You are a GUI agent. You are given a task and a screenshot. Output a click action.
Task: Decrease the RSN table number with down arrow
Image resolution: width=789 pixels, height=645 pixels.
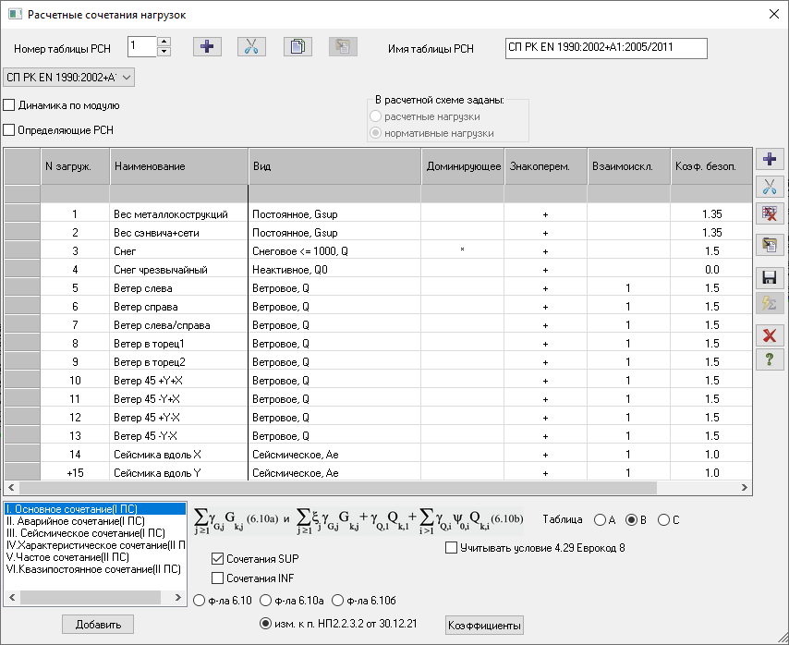pos(164,52)
